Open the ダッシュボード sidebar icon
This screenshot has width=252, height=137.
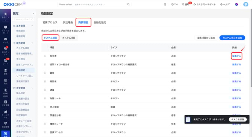6,30
